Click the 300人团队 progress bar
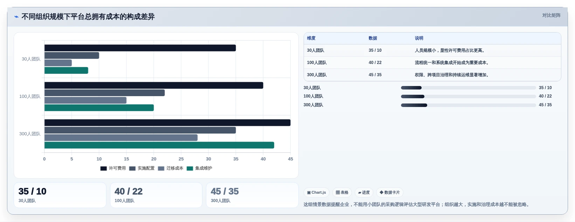The width and height of the screenshot is (575, 222). 469,105
